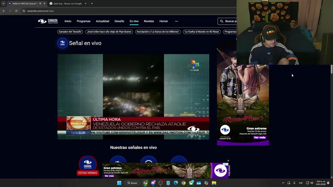
Task: Click the magnifier icon in site search
Action: click(222, 21)
